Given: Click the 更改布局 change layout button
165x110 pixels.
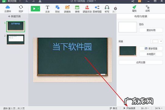Looking at the screenshot, I should 151,30.
